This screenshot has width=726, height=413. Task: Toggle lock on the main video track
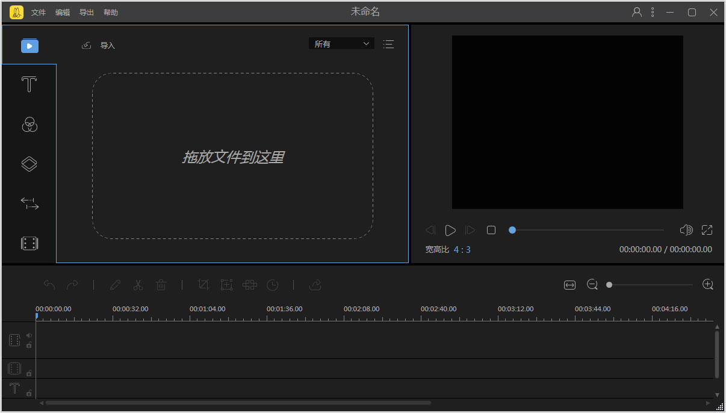(29, 345)
